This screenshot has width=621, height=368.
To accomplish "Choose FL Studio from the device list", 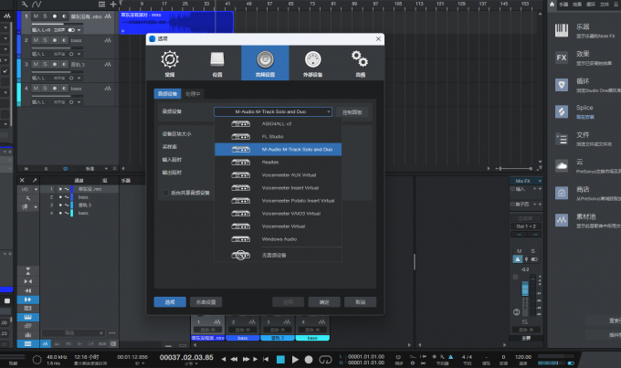I will point(278,137).
